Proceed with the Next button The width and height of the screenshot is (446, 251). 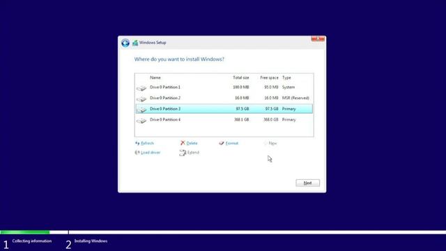tap(307, 183)
